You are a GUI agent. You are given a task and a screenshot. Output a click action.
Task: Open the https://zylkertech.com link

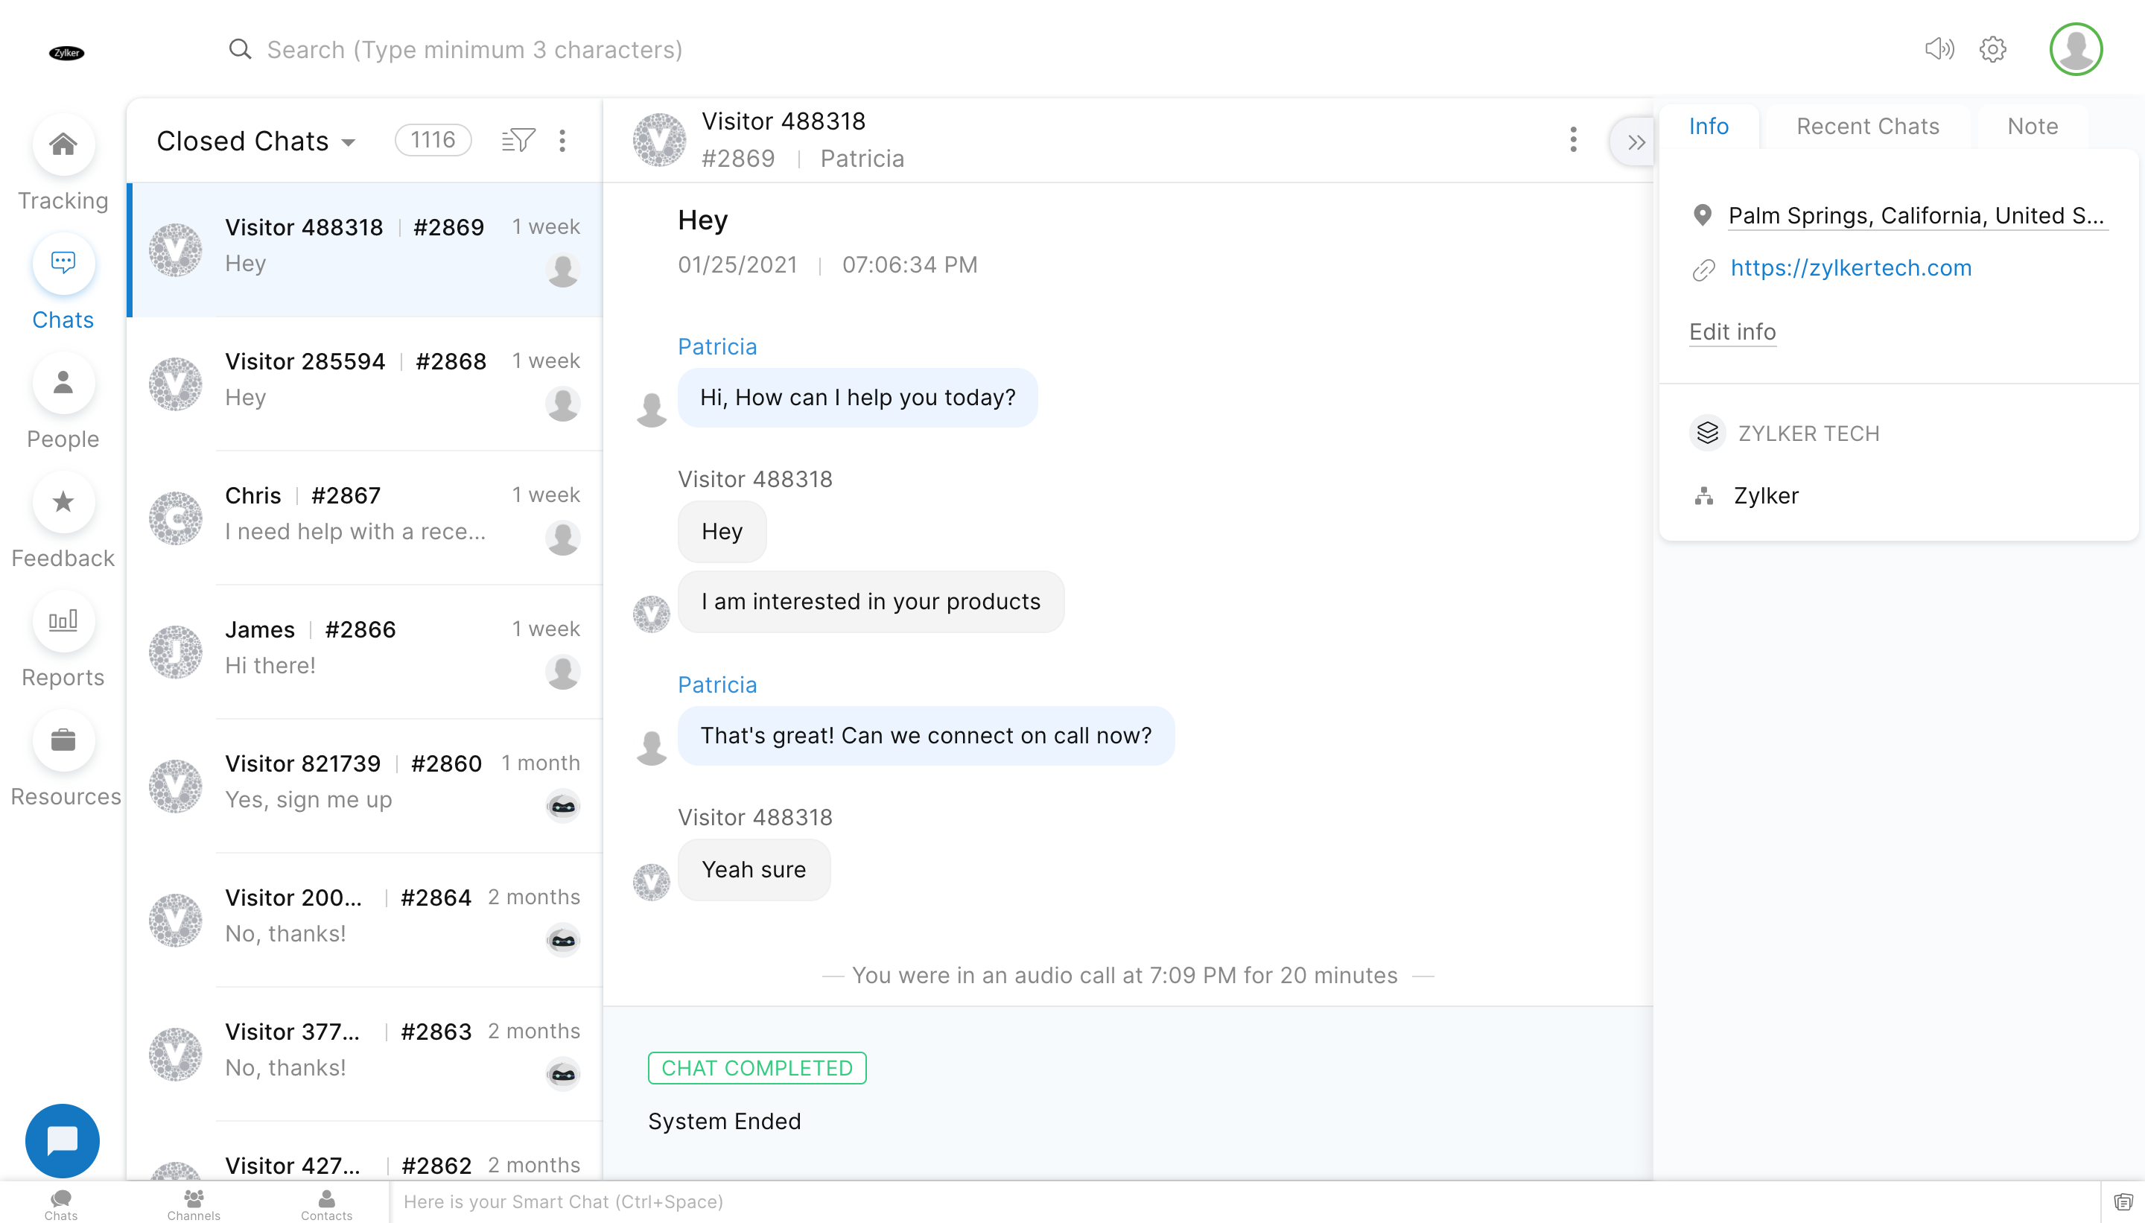pos(1850,268)
